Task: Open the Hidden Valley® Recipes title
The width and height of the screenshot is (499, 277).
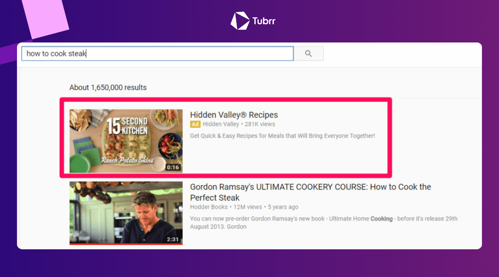Action: coord(234,114)
